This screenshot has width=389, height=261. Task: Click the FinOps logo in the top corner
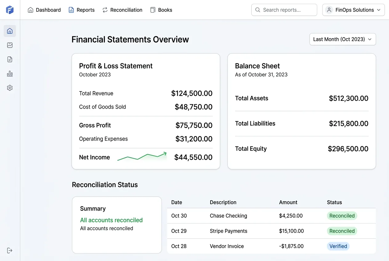point(10,10)
